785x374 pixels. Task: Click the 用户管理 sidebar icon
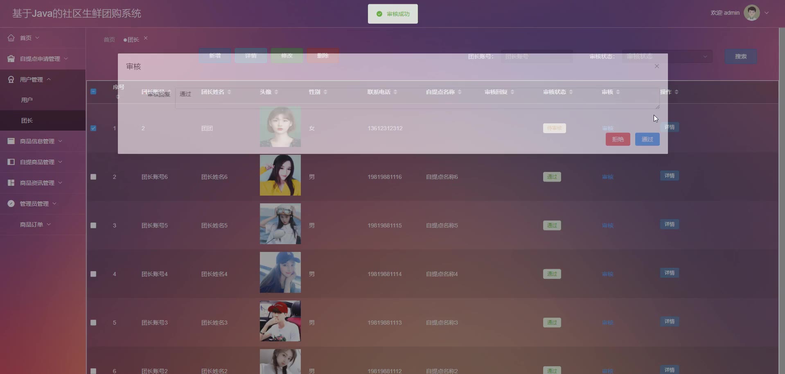(x=11, y=79)
